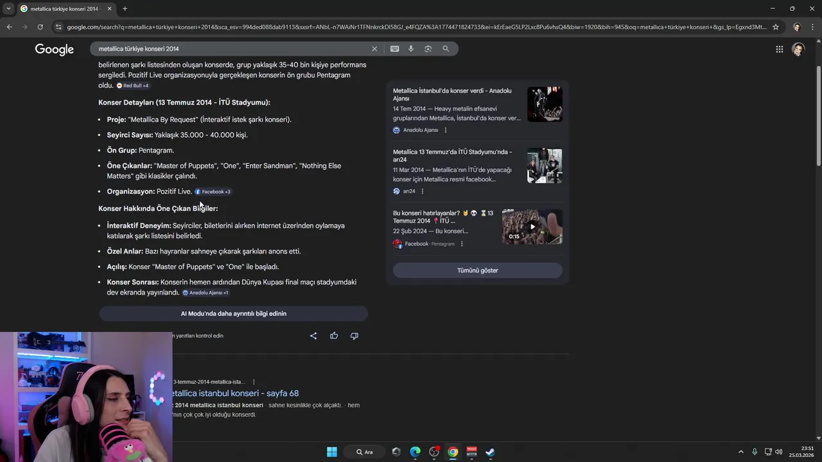Open taskbar search box Ara
The image size is (822, 462).
(364, 452)
